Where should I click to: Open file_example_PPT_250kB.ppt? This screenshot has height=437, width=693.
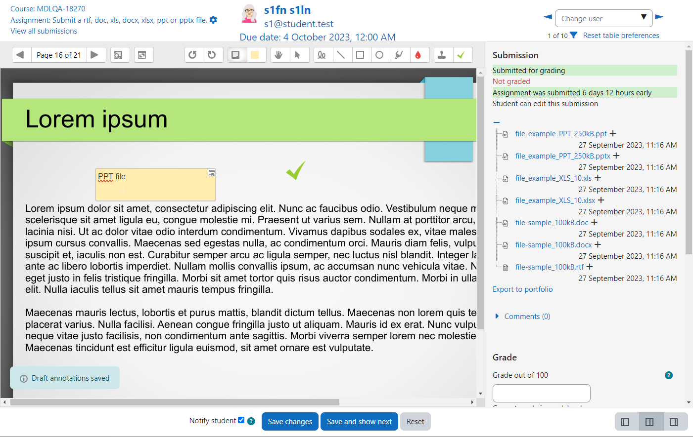[561, 134]
